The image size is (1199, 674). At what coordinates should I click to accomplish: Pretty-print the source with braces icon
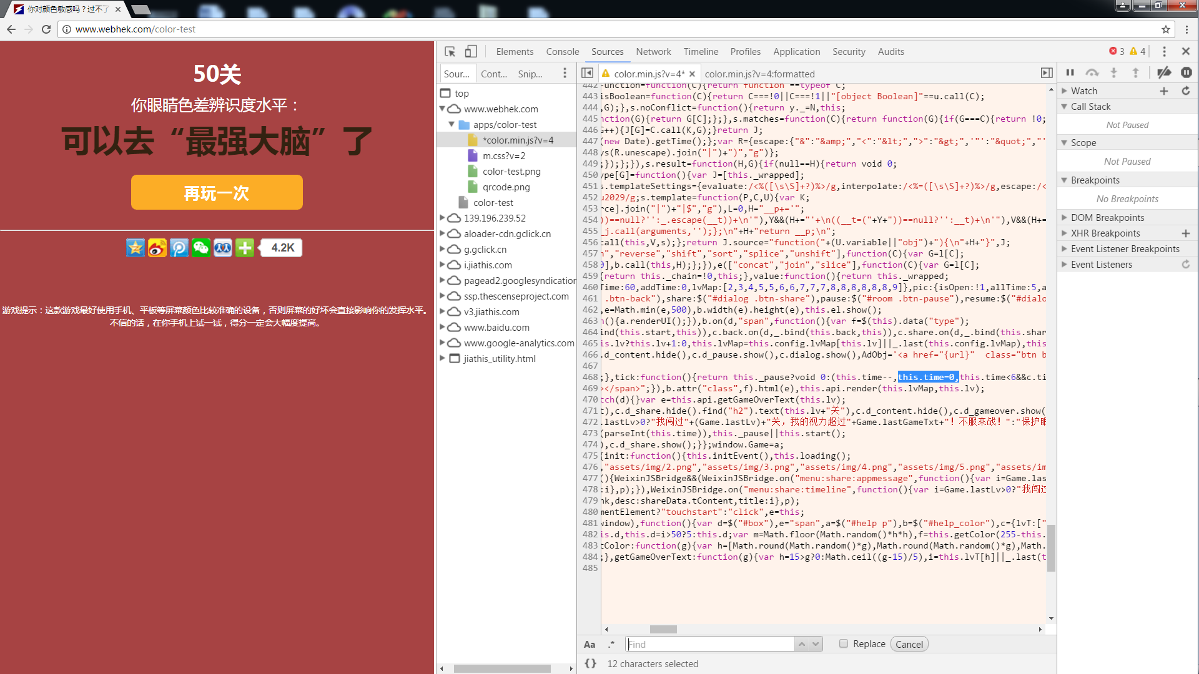[591, 663]
